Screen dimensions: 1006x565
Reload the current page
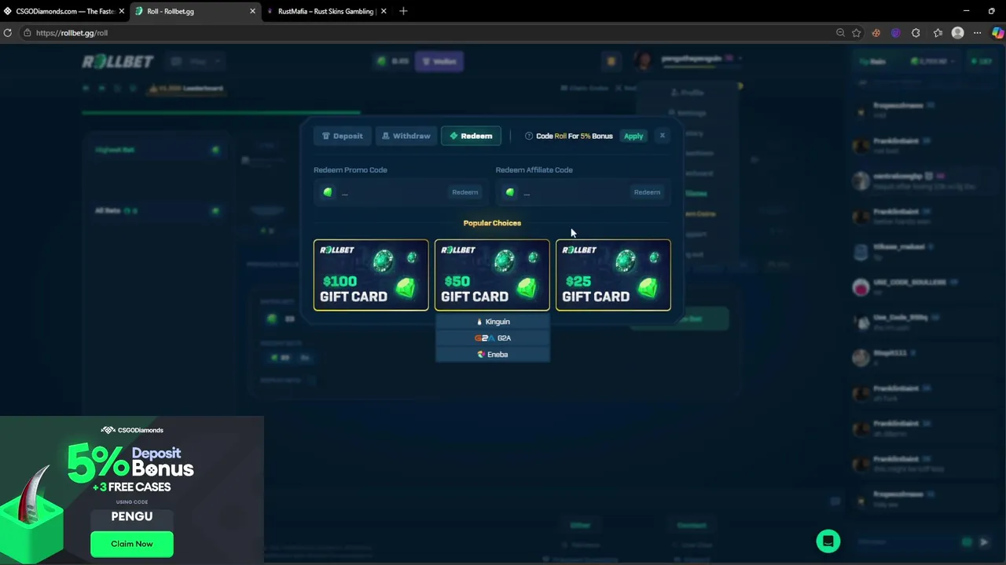pos(8,33)
